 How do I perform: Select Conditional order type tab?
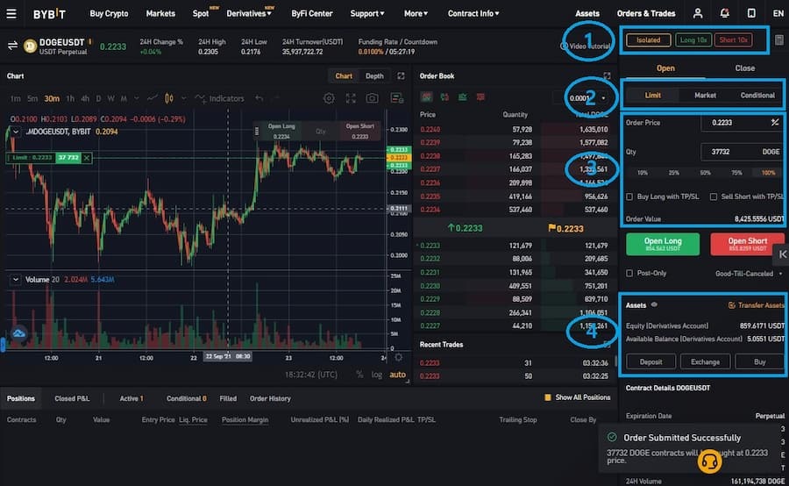click(x=757, y=96)
